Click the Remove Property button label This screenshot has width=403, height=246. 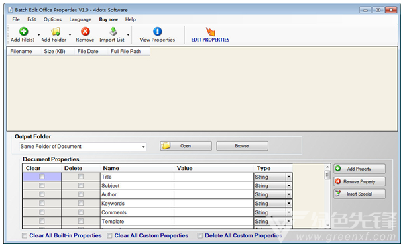[359, 181]
